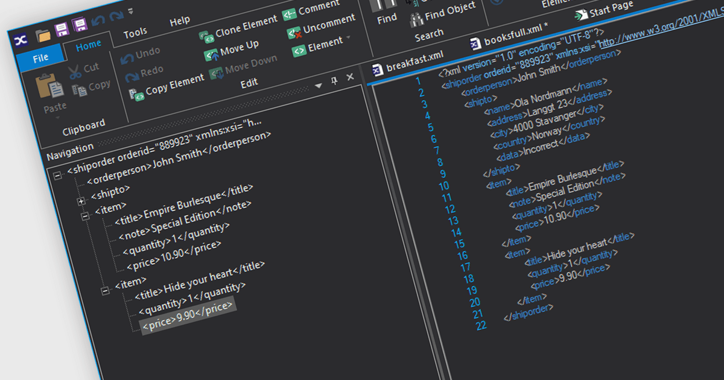Click the Undo button in Edit group

point(140,56)
